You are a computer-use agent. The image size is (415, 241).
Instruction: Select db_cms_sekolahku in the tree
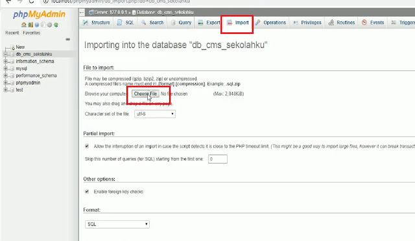pos(34,54)
